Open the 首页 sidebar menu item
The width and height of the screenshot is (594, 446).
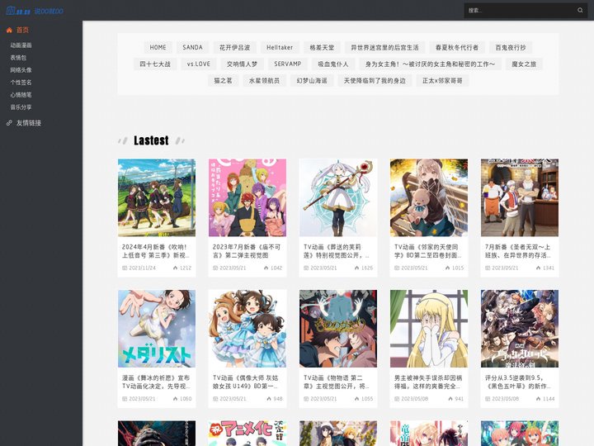tap(22, 30)
